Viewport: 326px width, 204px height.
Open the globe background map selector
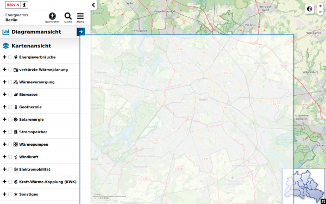coord(309,9)
